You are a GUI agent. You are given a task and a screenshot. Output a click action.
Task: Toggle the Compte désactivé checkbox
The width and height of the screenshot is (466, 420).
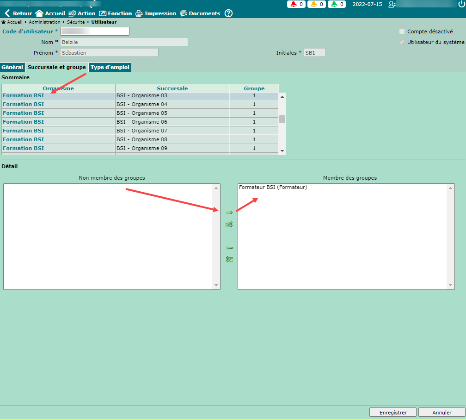pos(402,31)
